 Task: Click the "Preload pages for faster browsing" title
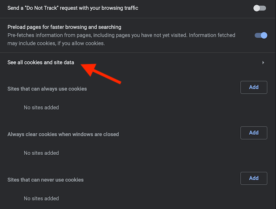point(64,27)
